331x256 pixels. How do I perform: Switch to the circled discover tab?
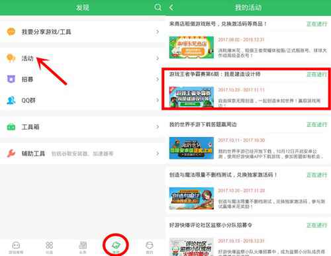(116, 246)
